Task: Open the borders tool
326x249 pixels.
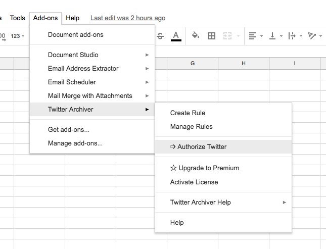Action: tap(212, 36)
